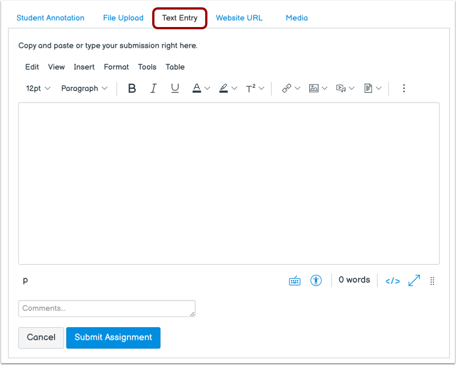Expand the editor to fullscreen
The width and height of the screenshot is (456, 365).
point(414,280)
